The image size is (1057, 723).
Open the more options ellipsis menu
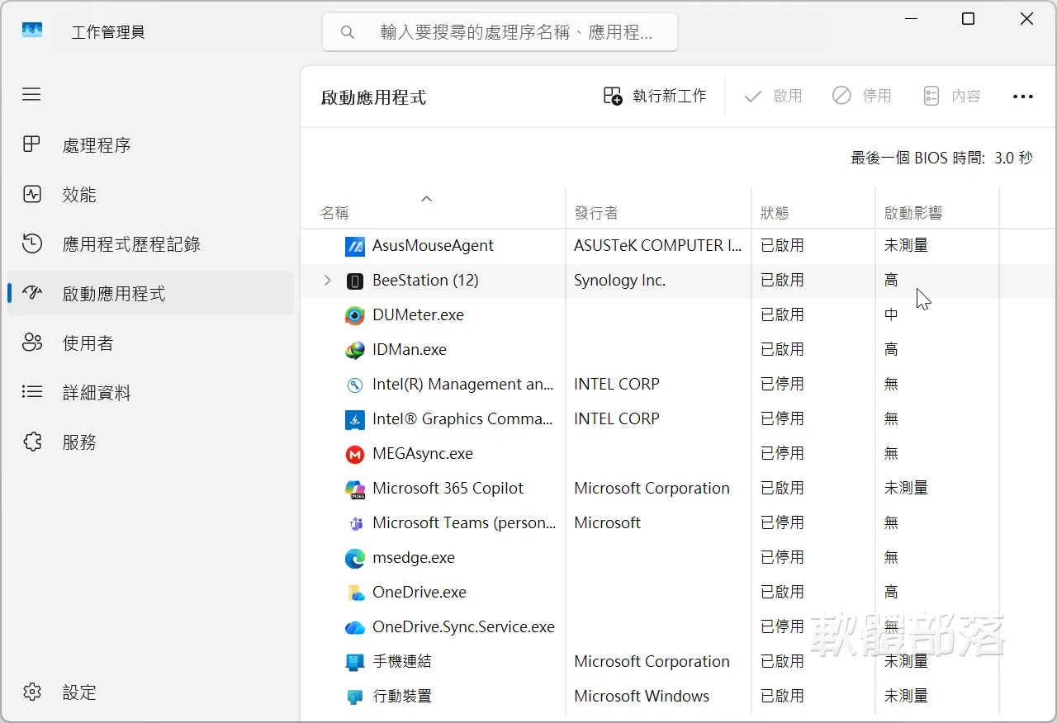pos(1023,97)
